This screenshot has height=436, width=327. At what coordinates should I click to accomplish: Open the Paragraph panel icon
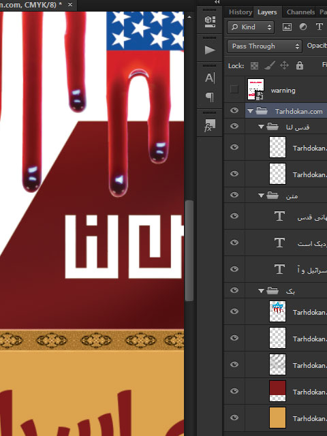pyautogui.click(x=210, y=97)
